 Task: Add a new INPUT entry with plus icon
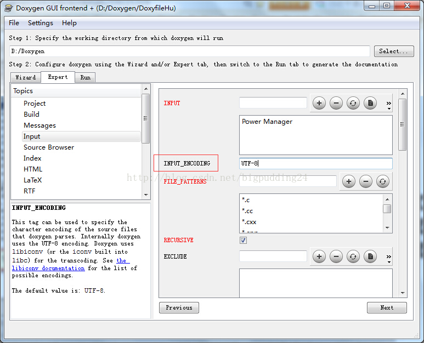(319, 103)
